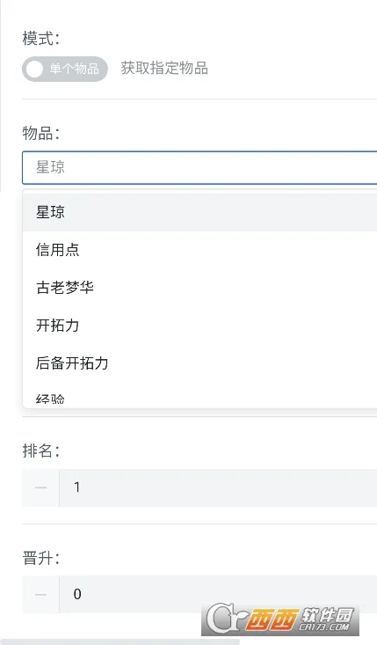
Task: Click the 西西软件园 watermark logo
Action: coord(282,619)
